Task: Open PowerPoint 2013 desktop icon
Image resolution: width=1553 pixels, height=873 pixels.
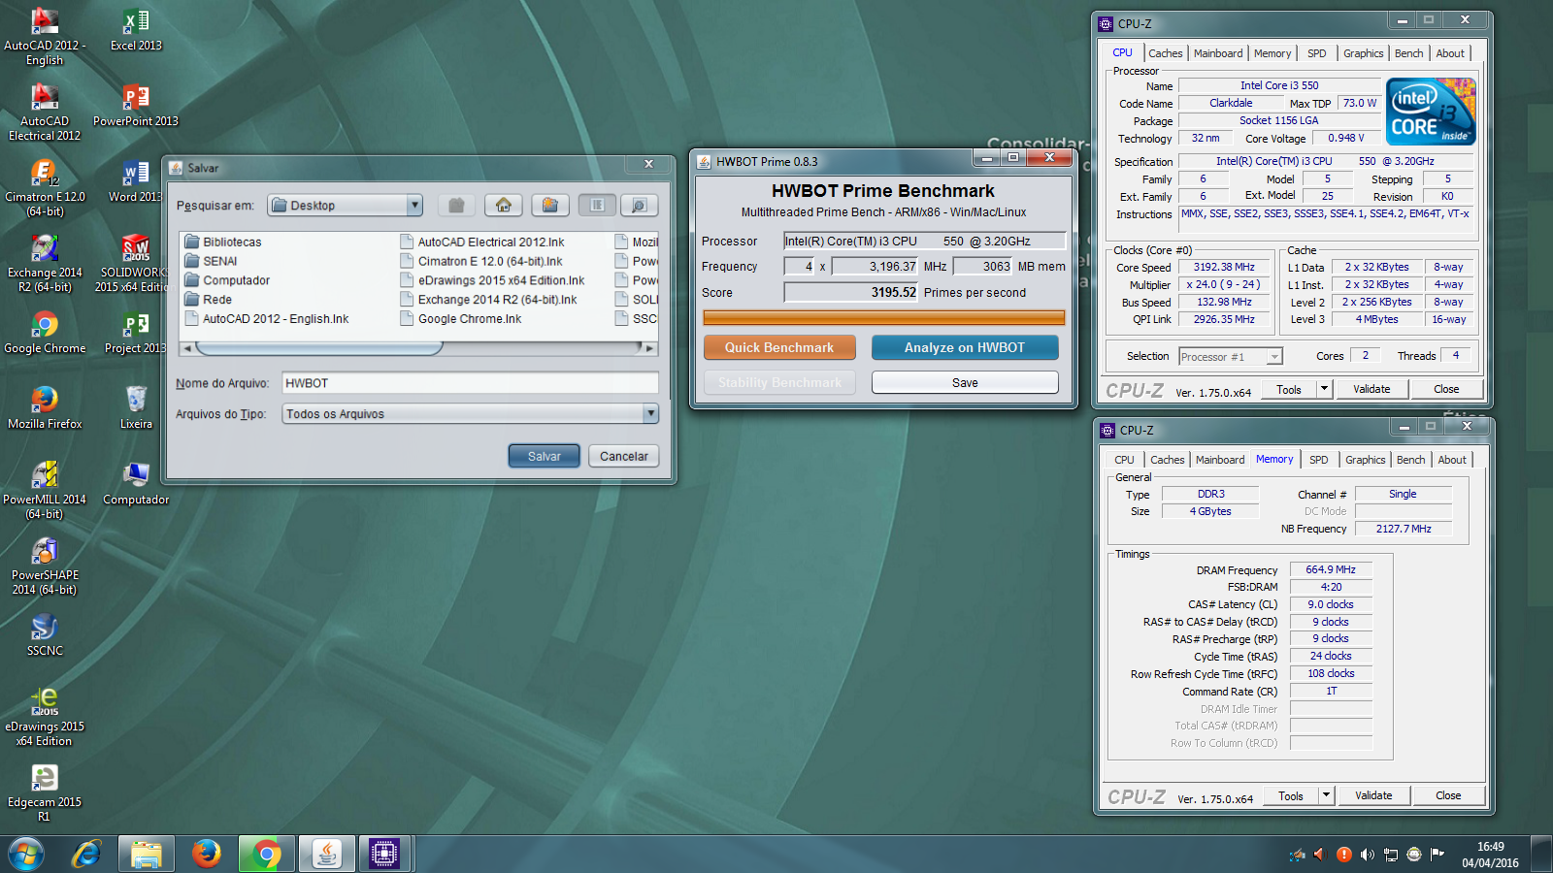Action: click(136, 105)
